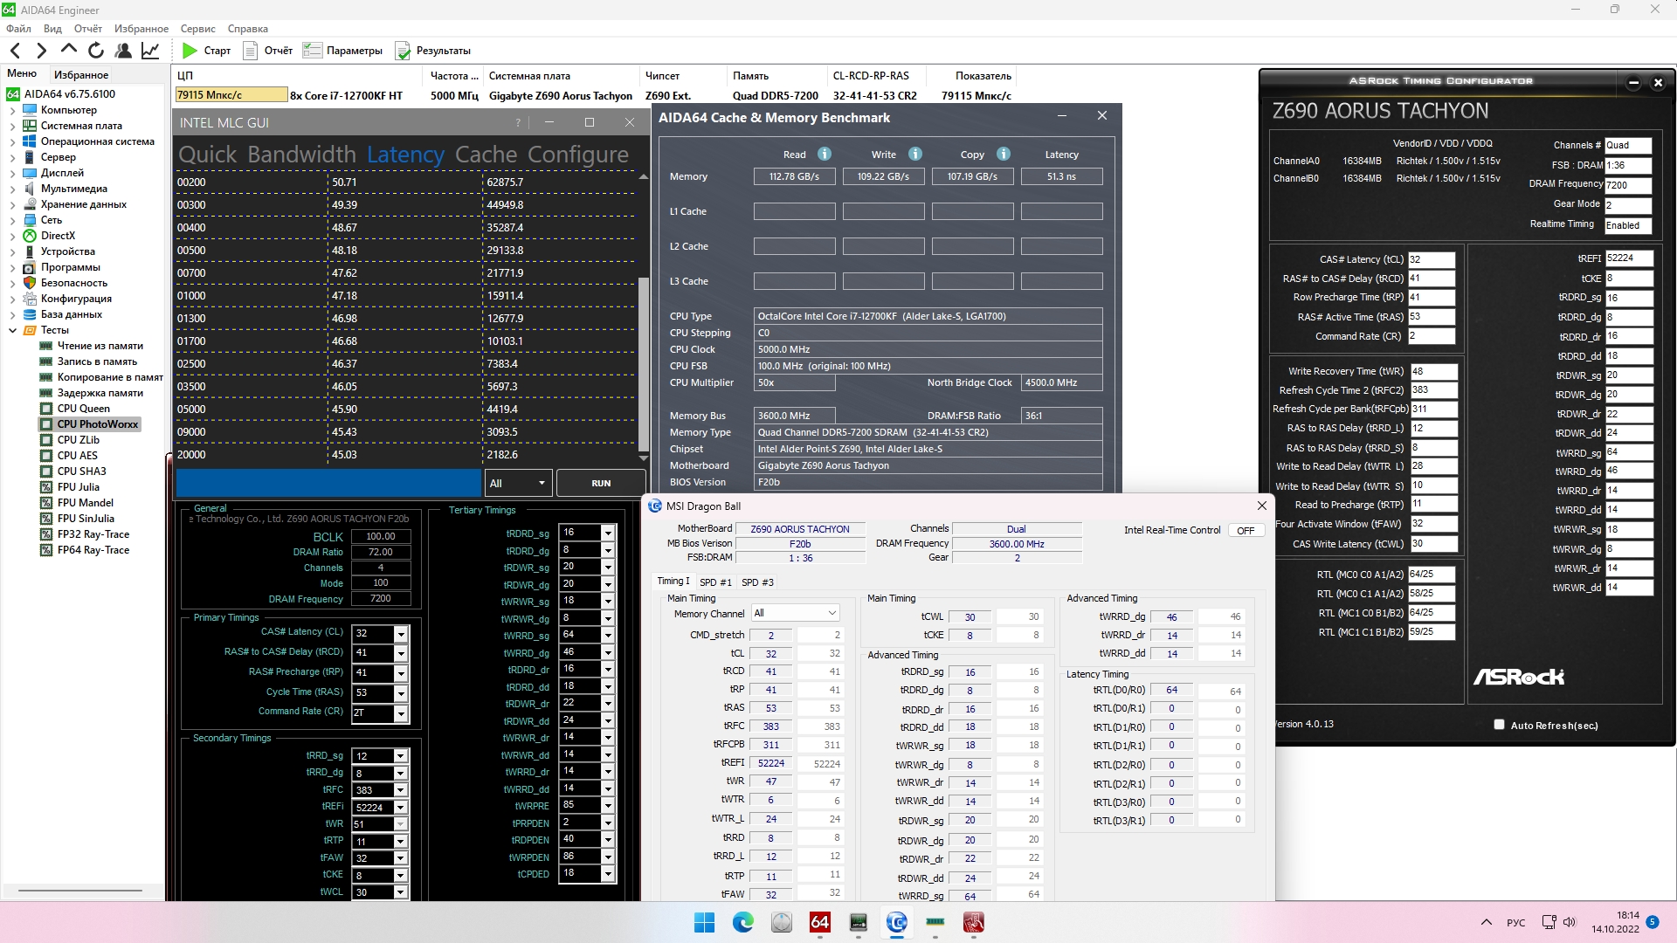Viewport: 1677px width, 943px height.
Task: Click the green Старт play icon
Action: pos(190,51)
